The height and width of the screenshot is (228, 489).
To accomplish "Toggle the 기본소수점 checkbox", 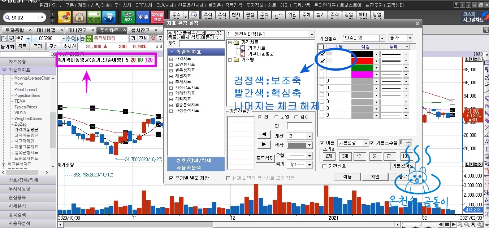I will point(372,143).
